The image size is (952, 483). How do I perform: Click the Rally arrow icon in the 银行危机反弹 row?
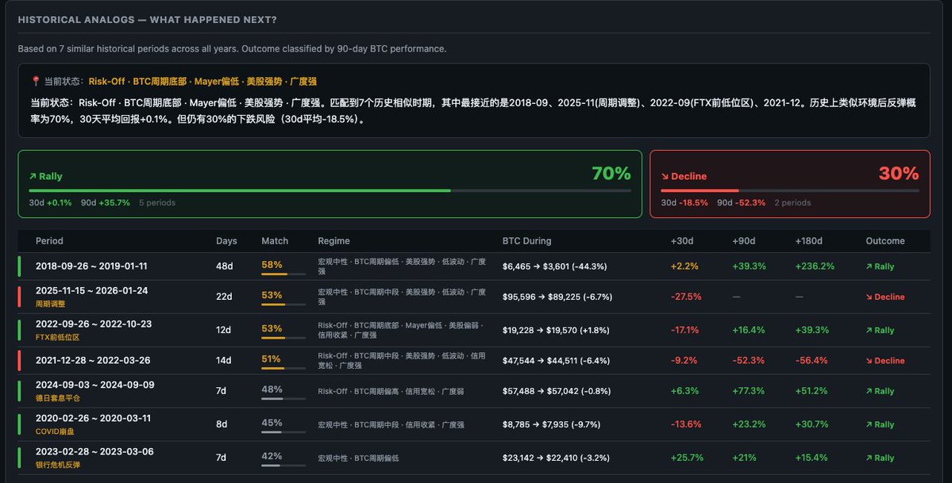coord(869,458)
